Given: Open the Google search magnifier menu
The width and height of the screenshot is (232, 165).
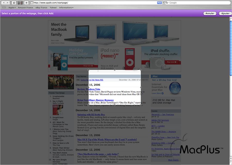Looking at the screenshot, I should tap(167, 3).
